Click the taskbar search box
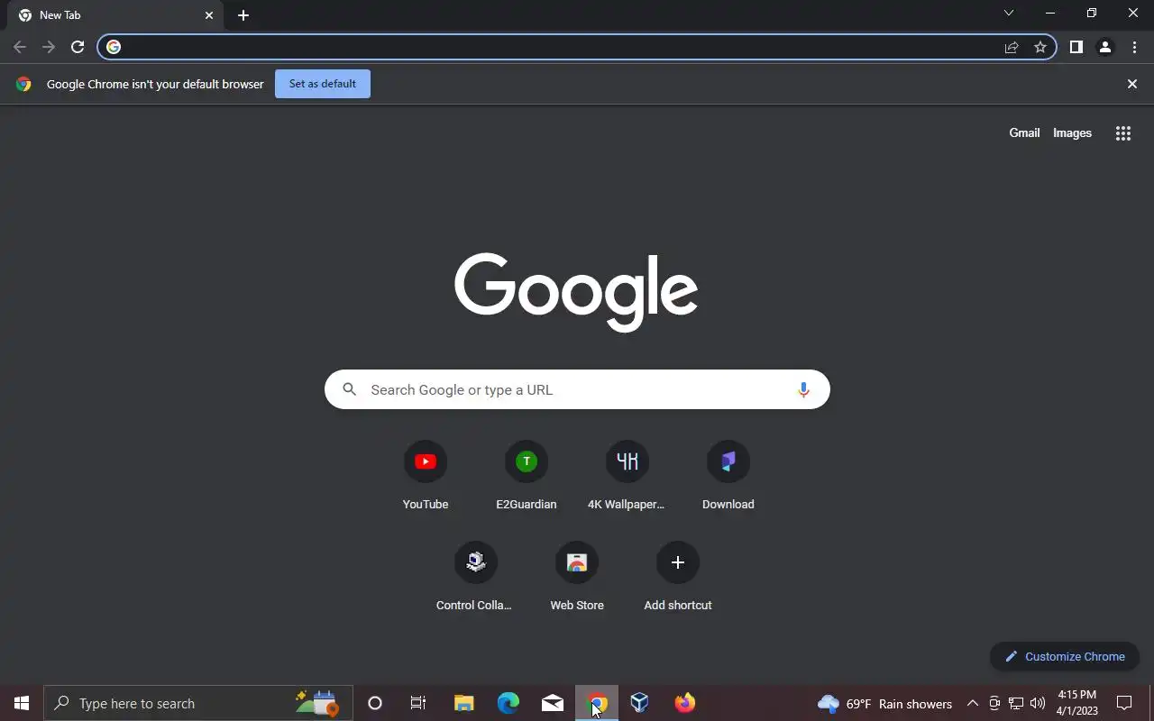Viewport: 1154px width, 721px height. click(x=198, y=703)
